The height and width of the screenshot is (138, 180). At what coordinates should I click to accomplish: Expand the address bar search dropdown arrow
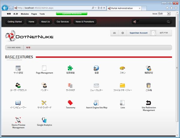(96, 8)
